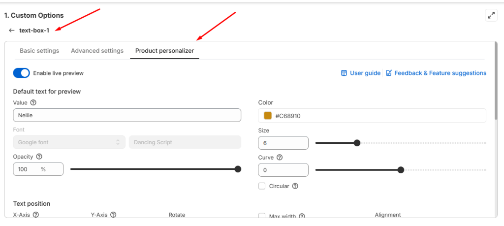Click the Y-Axis help icon

pyautogui.click(x=113, y=215)
